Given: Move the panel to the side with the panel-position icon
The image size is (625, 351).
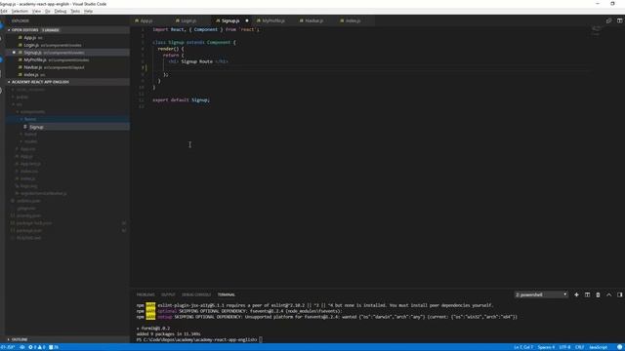Looking at the screenshot, I should point(619,294).
